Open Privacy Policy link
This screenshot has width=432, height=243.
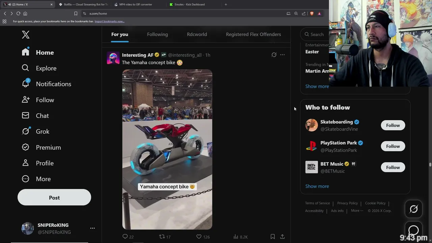(347, 203)
